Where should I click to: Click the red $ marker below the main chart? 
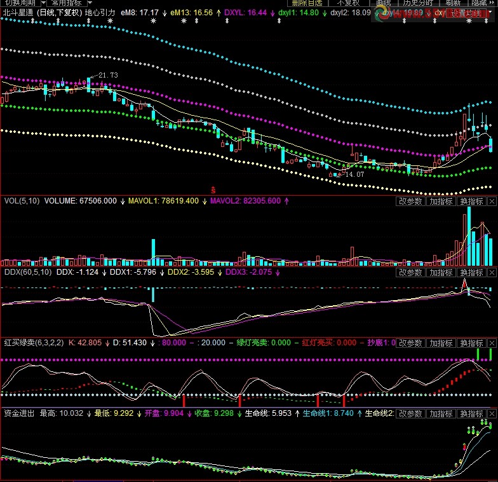[213, 190]
